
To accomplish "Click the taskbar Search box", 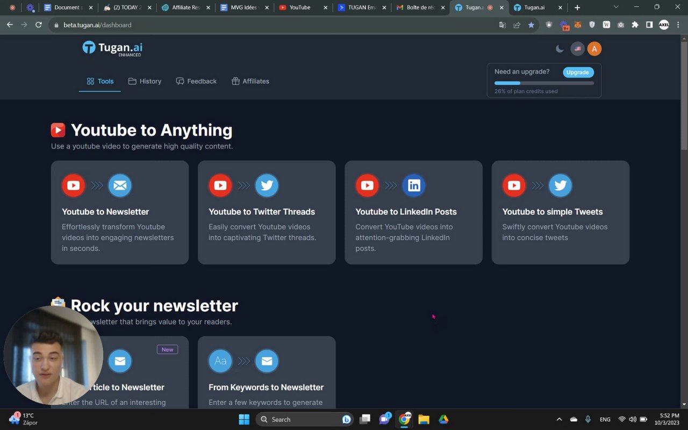I will pyautogui.click(x=304, y=419).
